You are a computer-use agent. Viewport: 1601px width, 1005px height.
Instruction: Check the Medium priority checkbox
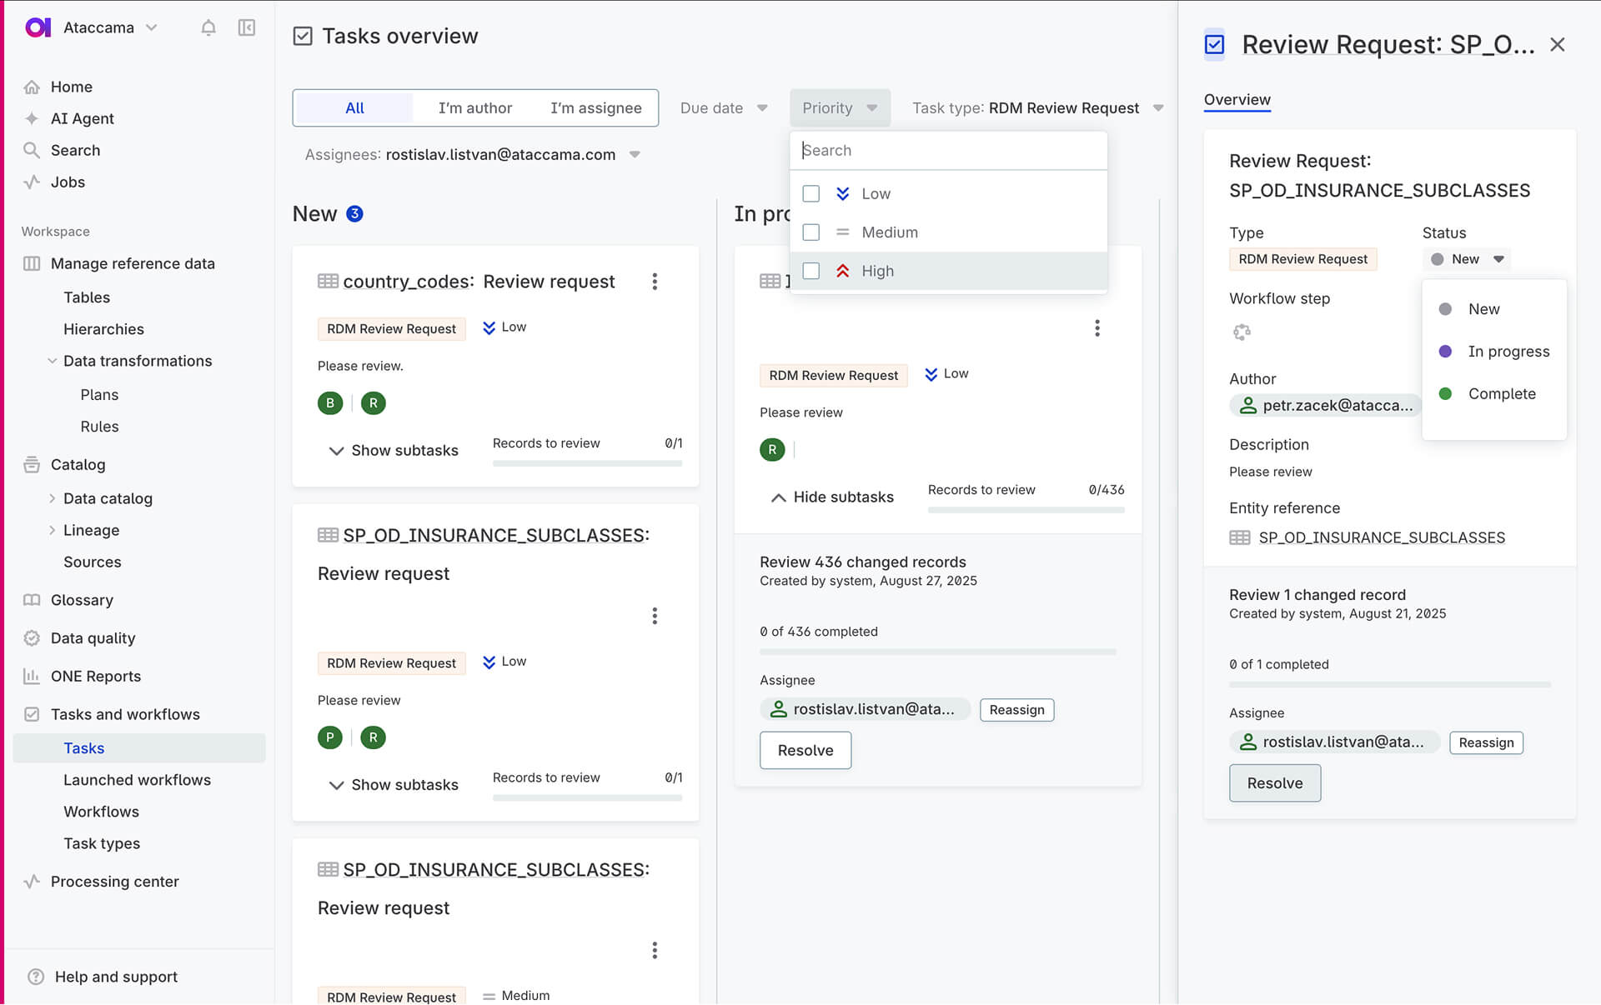pos(811,232)
